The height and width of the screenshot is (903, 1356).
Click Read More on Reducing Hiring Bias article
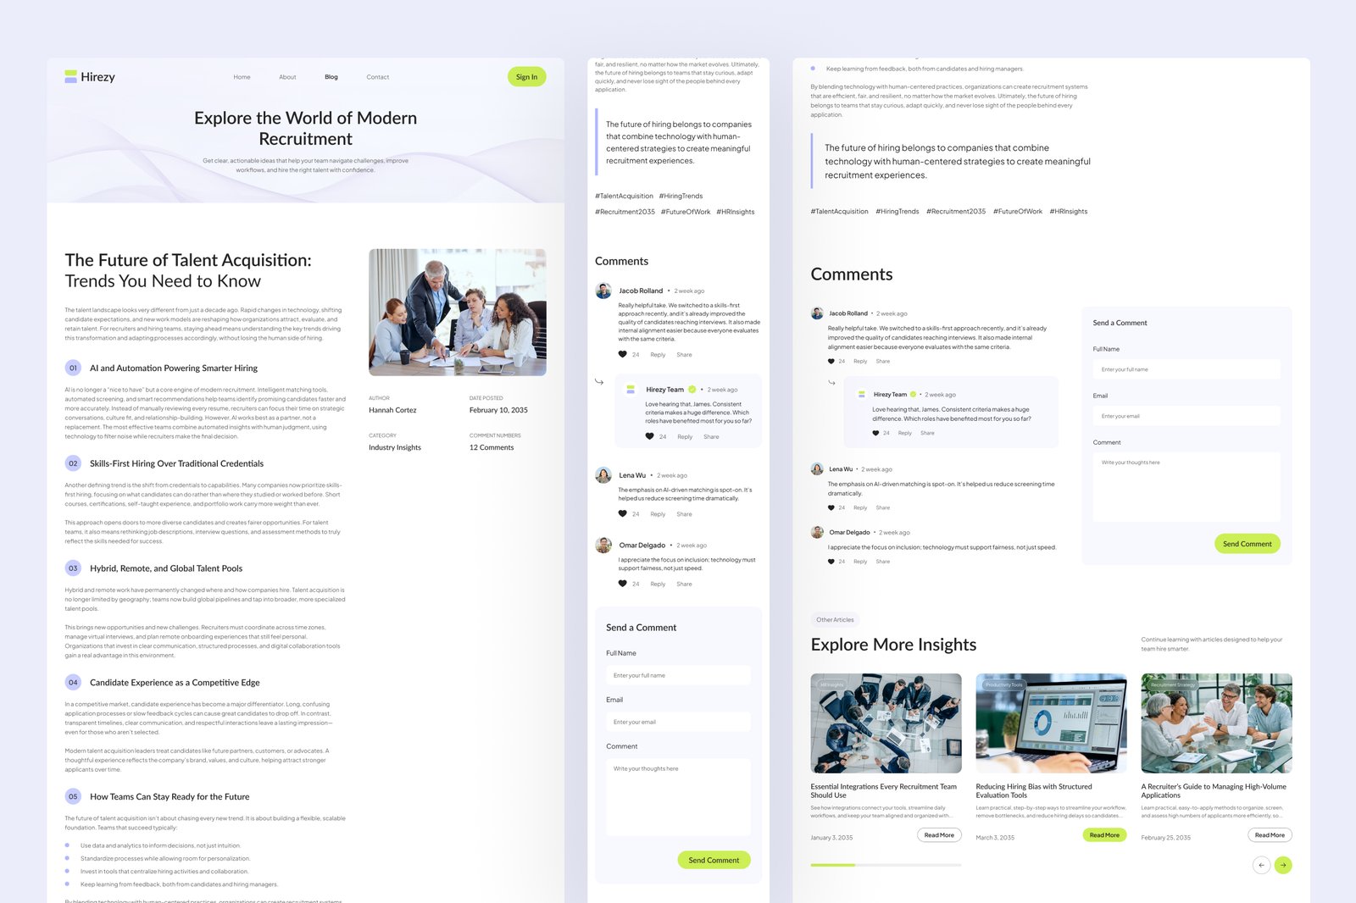pos(1104,834)
